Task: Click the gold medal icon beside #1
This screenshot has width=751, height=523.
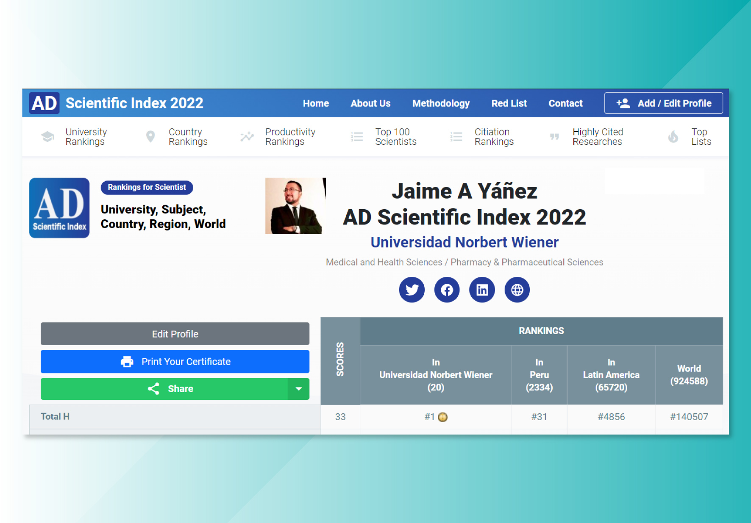Action: [x=443, y=417]
